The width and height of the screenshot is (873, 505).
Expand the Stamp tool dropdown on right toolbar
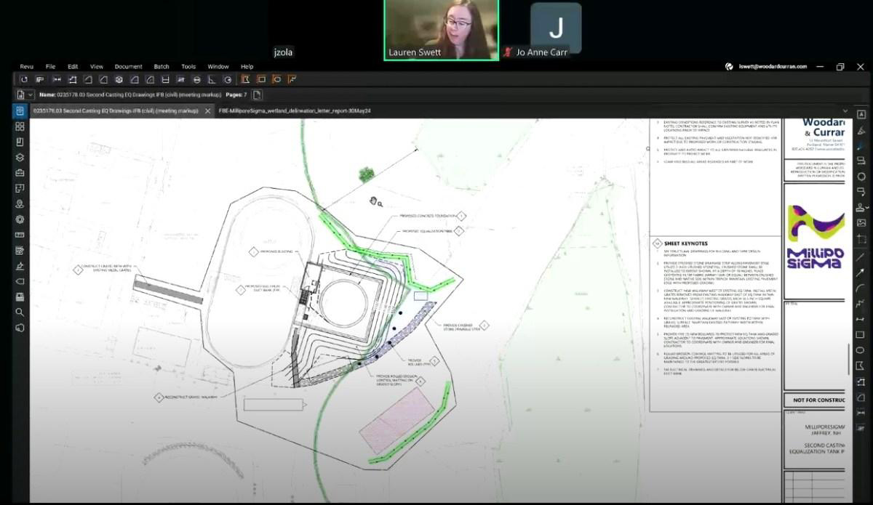tap(866, 208)
